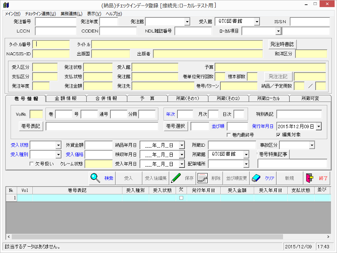337x253 pixels.
Task: Click the 外貨金額 input field
Action: pos(99,145)
